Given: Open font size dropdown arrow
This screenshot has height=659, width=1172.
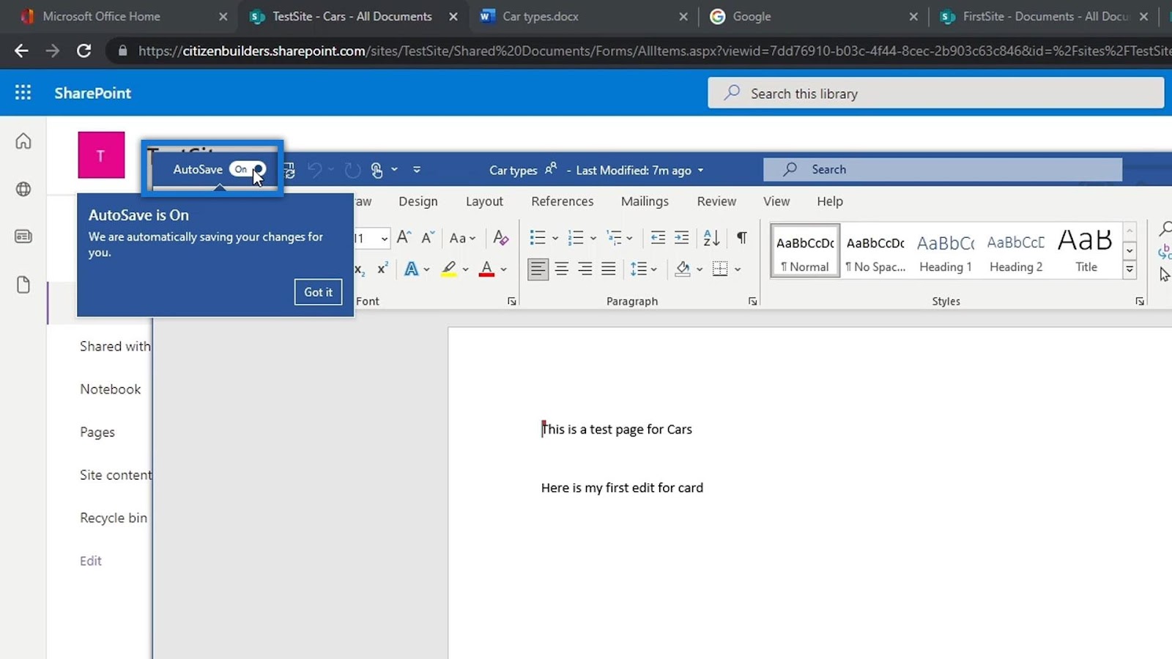Looking at the screenshot, I should point(384,238).
